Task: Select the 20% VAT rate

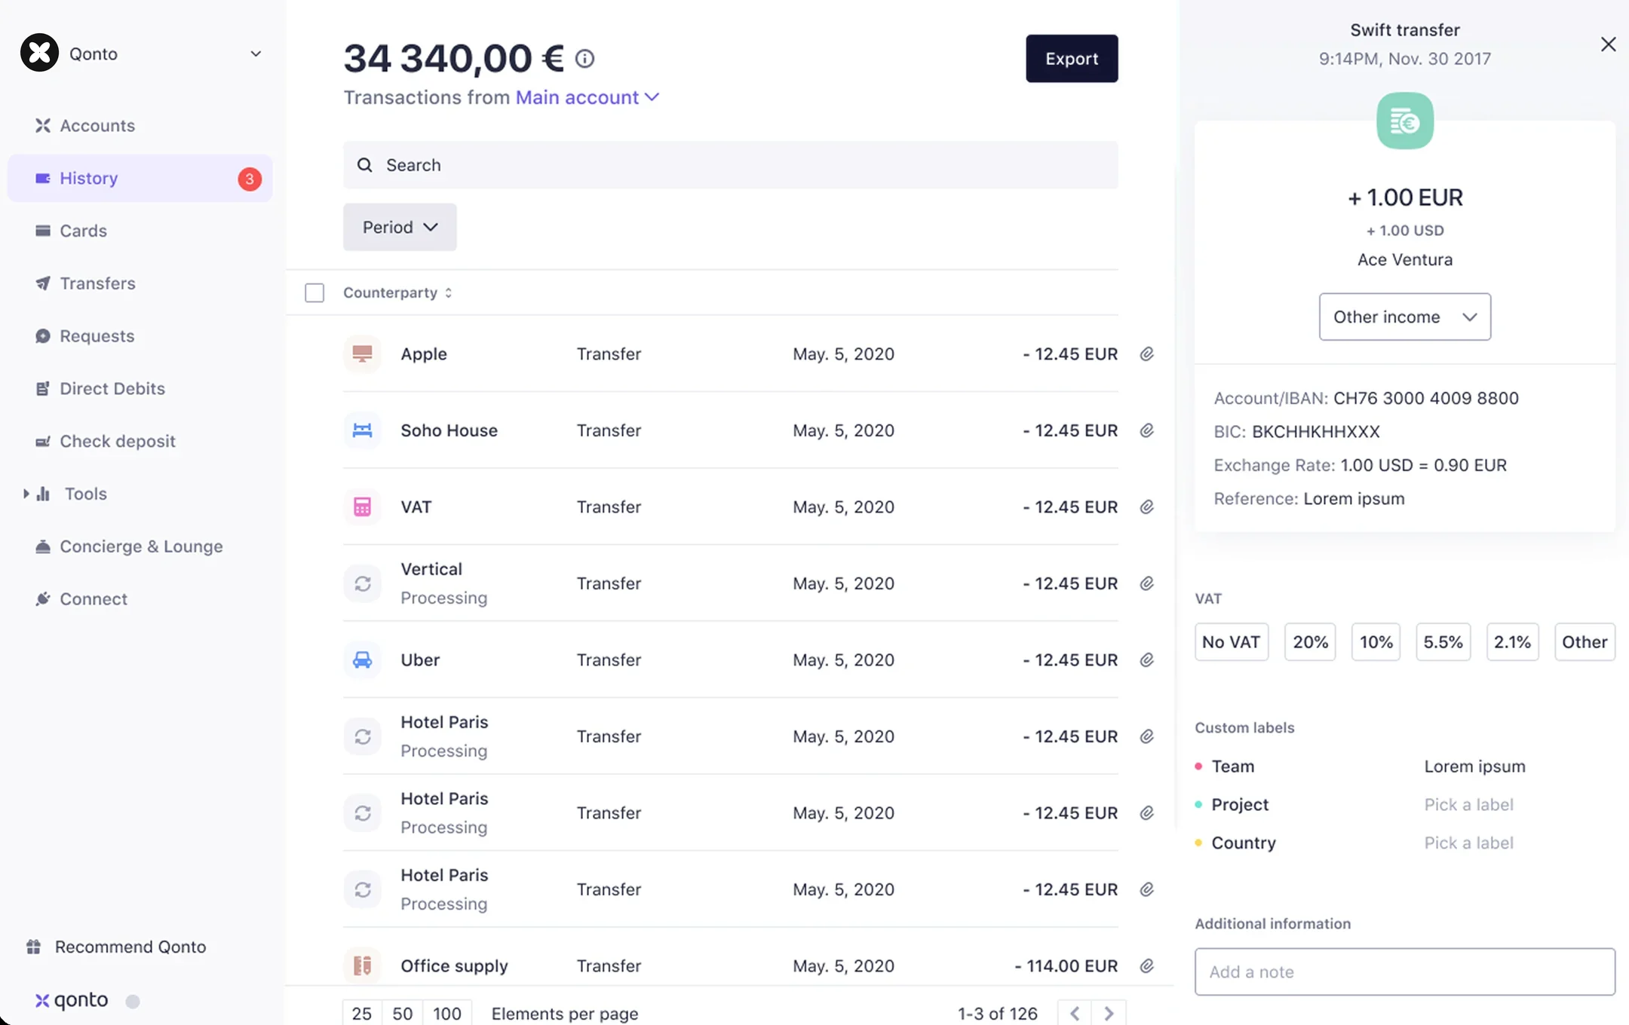Action: 1310,642
